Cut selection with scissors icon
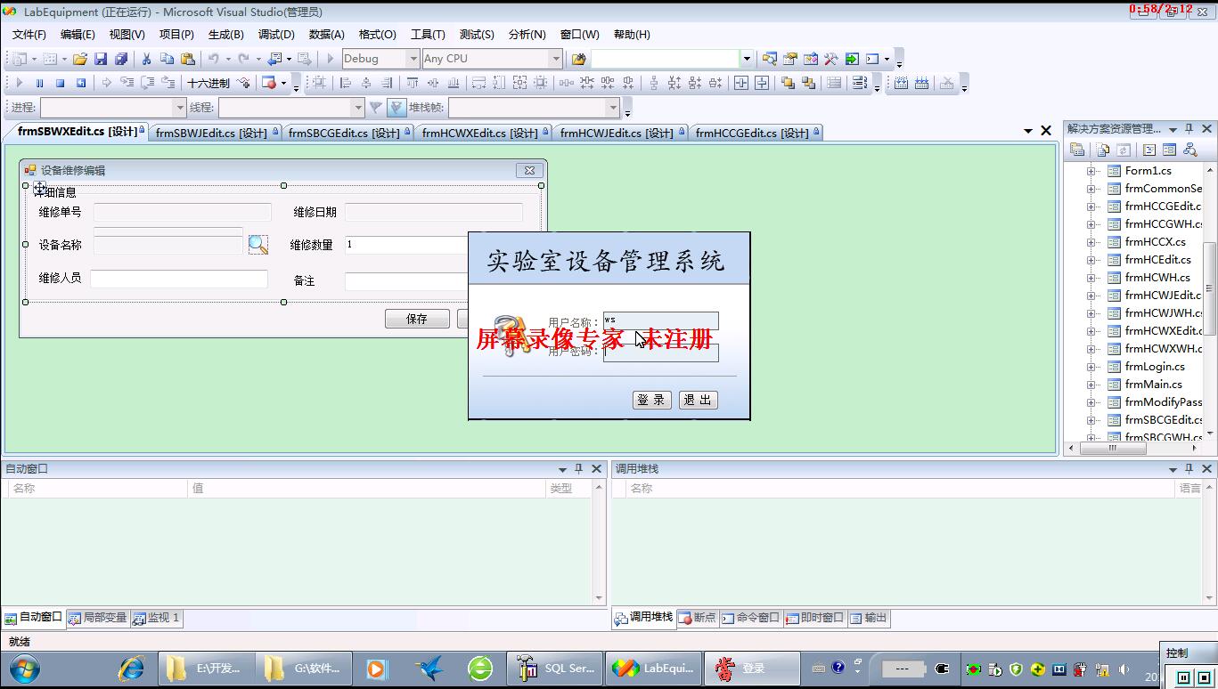The image size is (1218, 689). [147, 59]
